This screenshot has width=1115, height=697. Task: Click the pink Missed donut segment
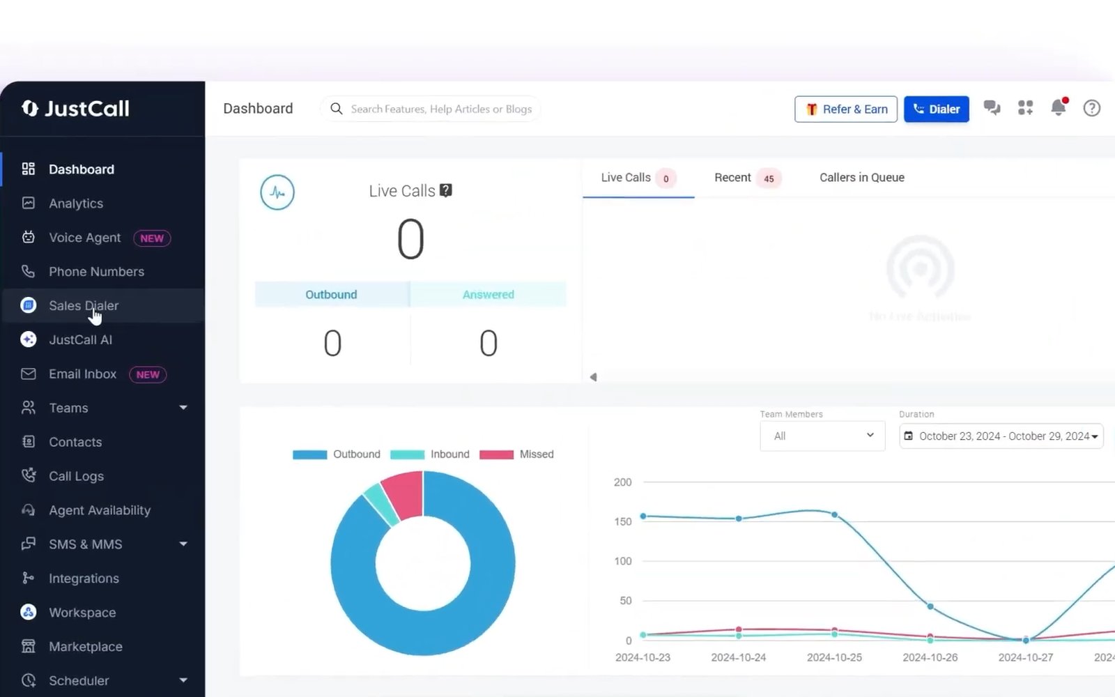406,493
